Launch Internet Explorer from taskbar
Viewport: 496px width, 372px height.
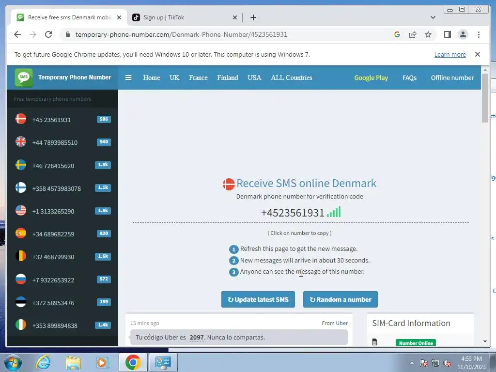43,362
